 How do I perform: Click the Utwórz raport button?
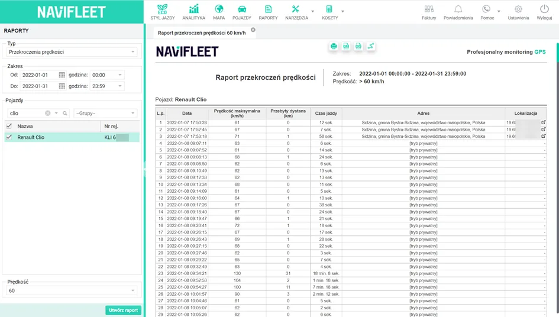coord(124,310)
